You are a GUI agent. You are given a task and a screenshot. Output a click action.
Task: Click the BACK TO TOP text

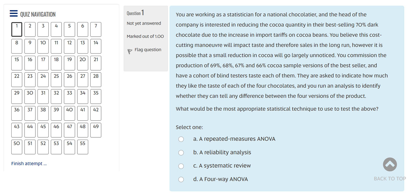[x=390, y=179]
